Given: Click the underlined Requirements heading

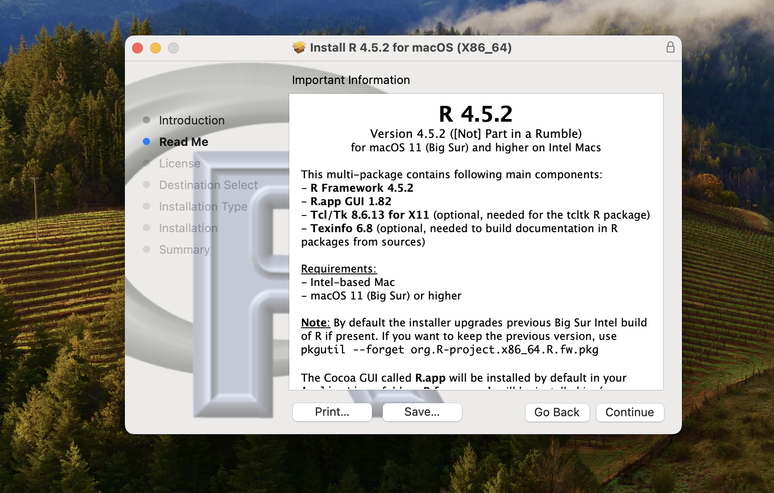Looking at the screenshot, I should pos(338,269).
